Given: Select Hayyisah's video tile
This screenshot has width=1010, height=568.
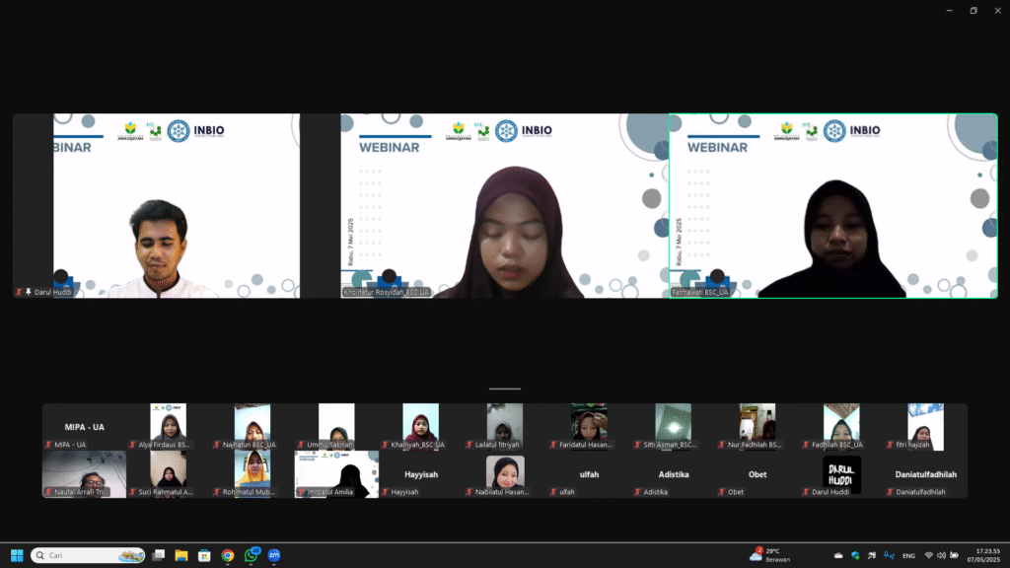Looking at the screenshot, I should 421,473.
